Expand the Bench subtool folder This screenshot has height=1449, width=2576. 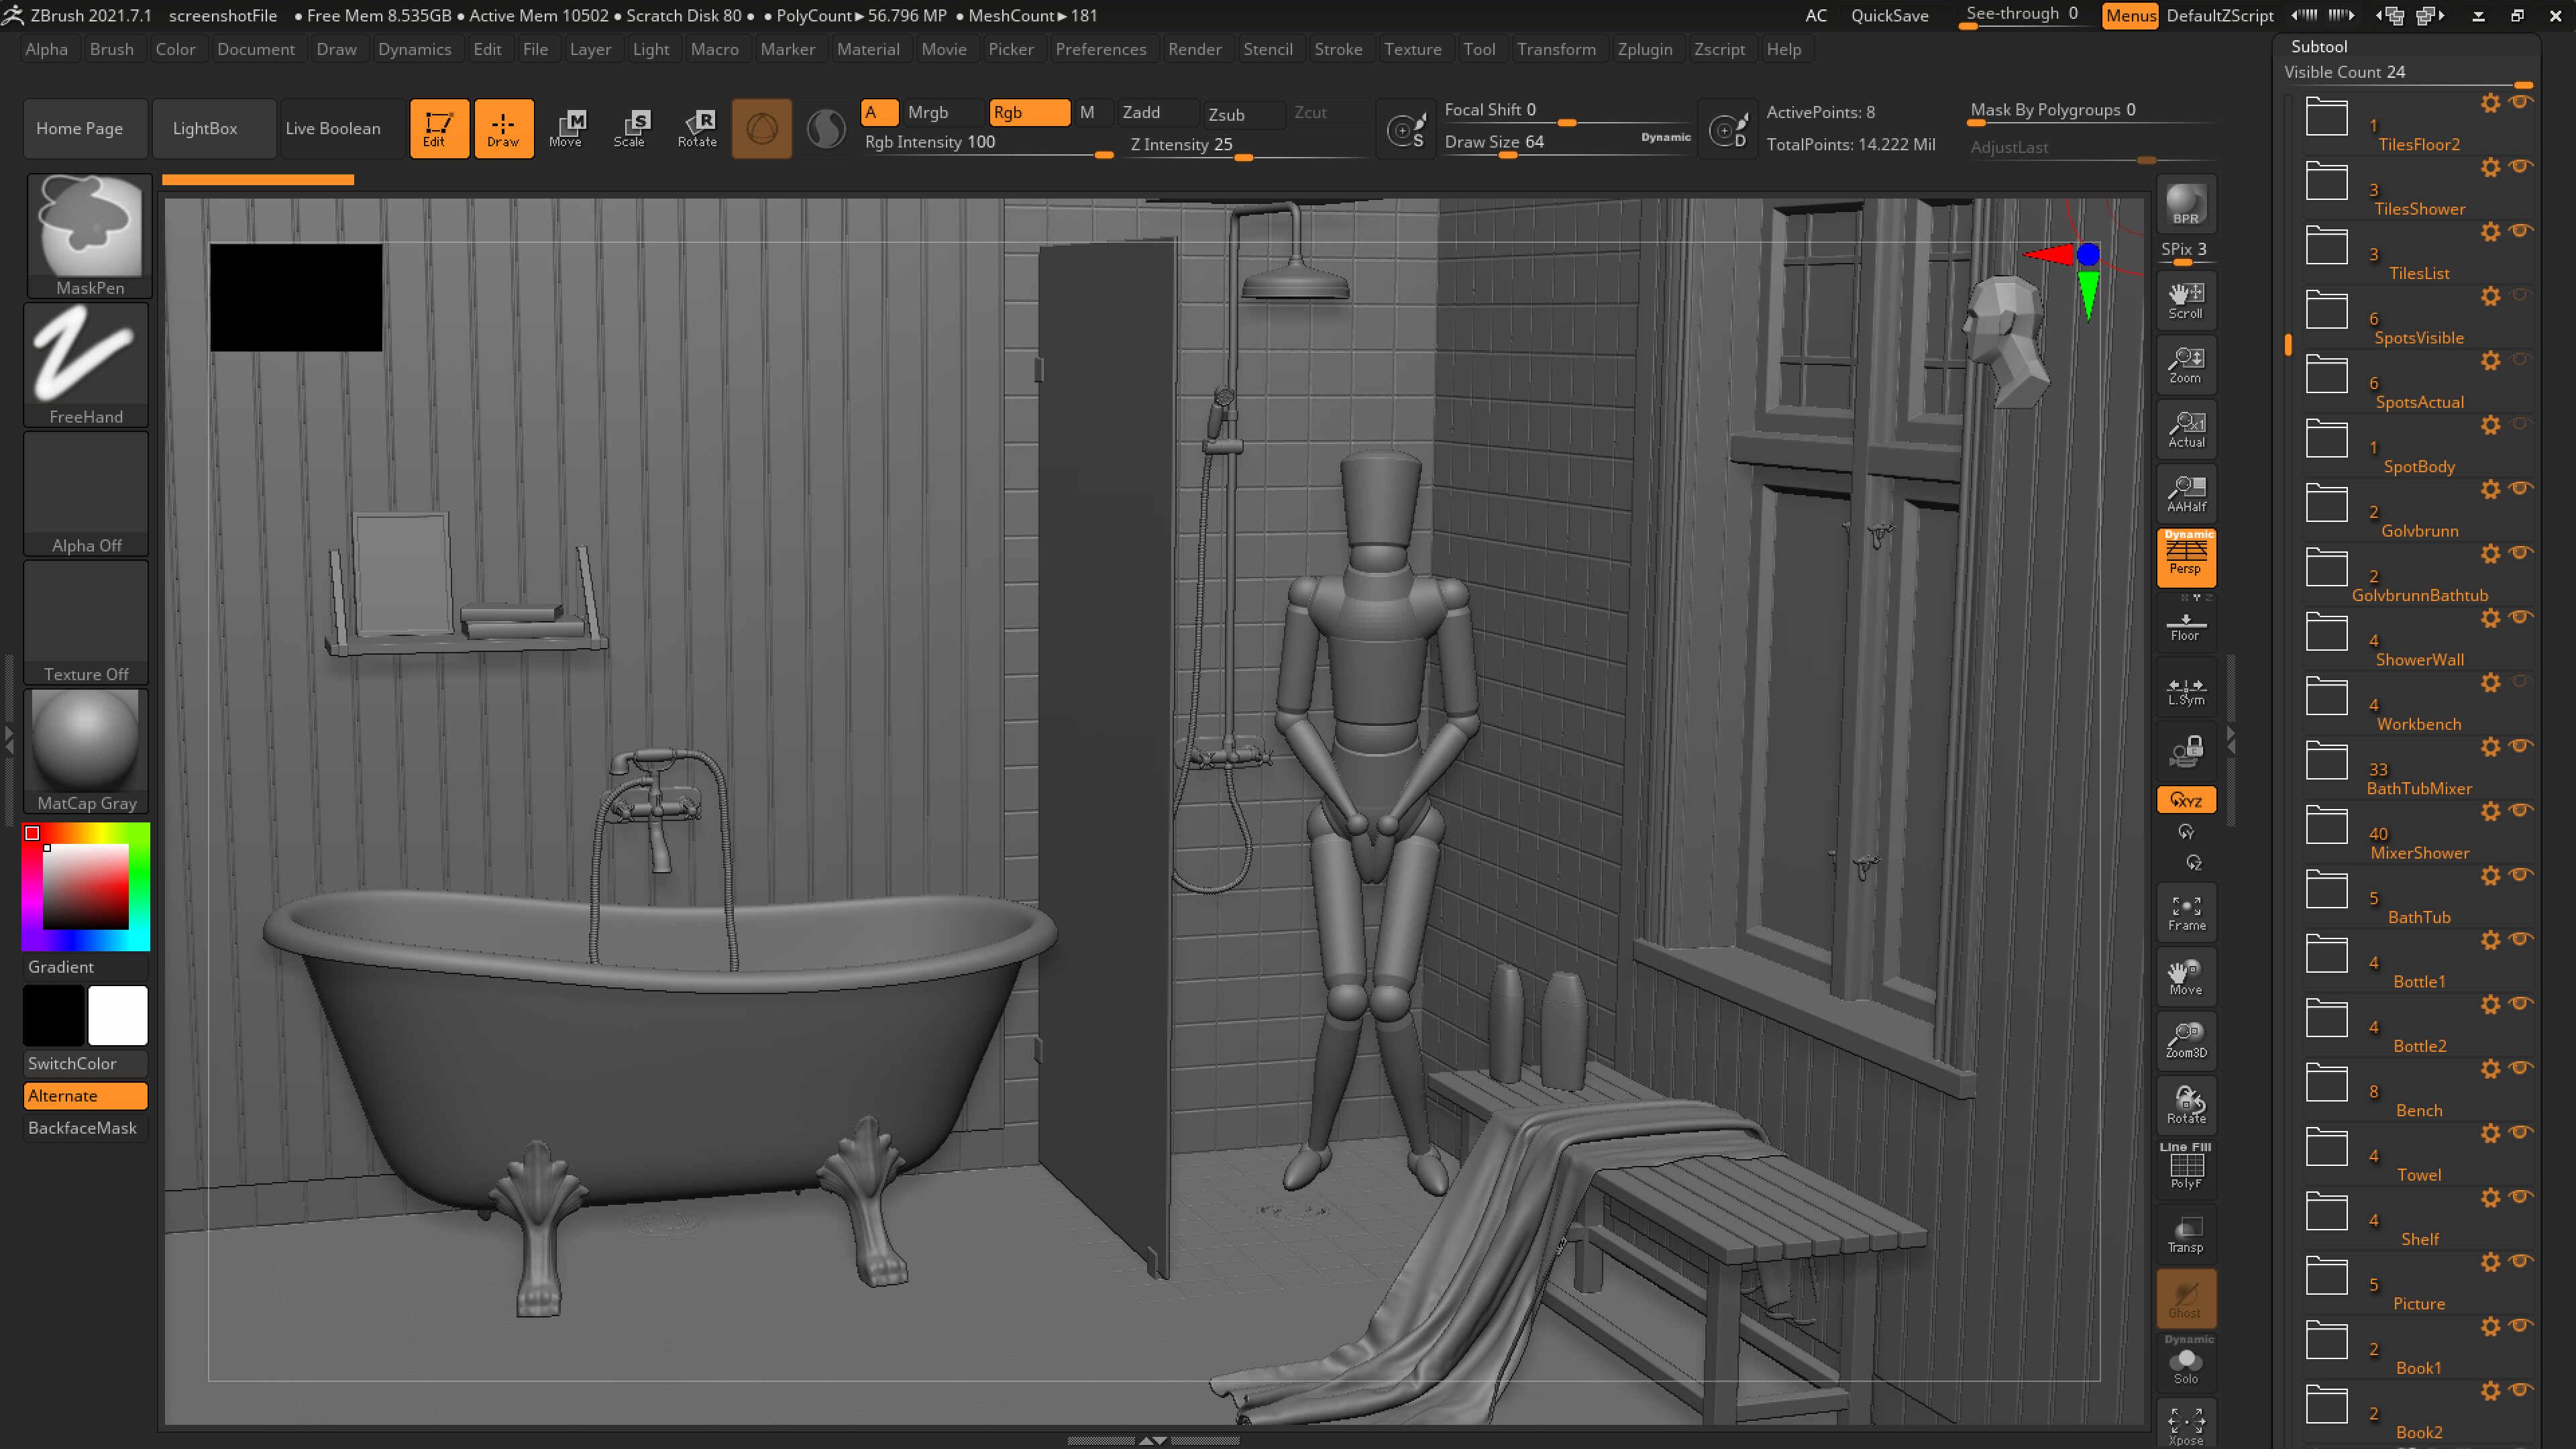[x=2326, y=1082]
